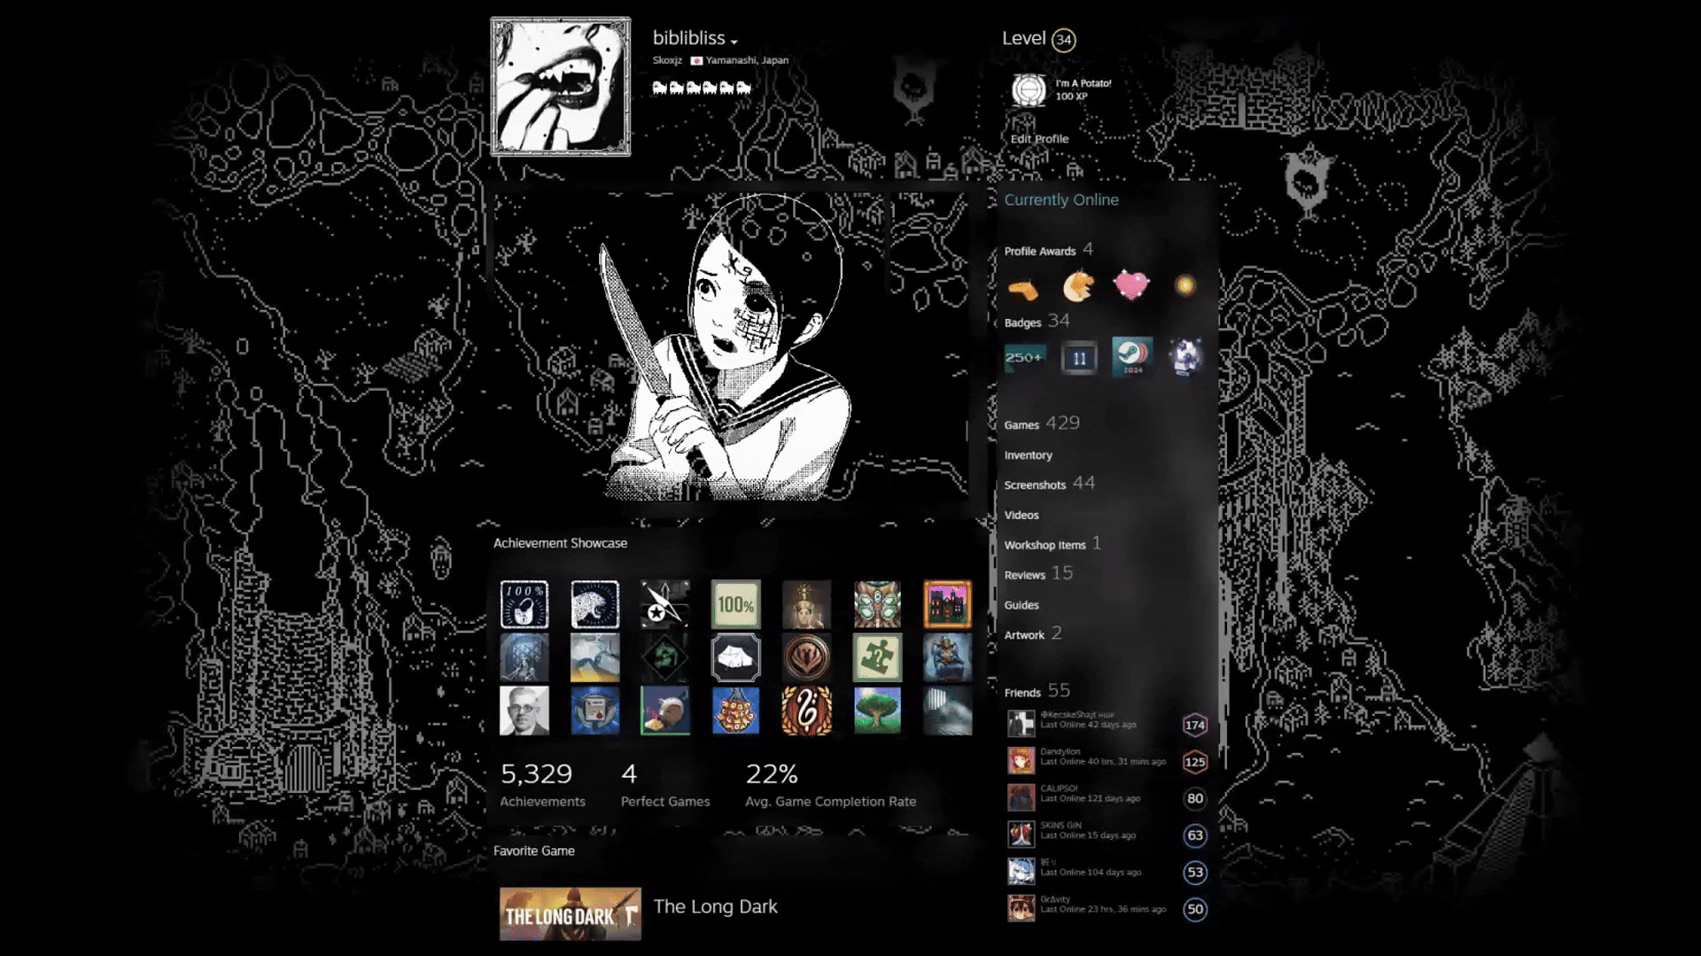
Task: Open the I'm A Potato badge icon
Action: click(1029, 89)
